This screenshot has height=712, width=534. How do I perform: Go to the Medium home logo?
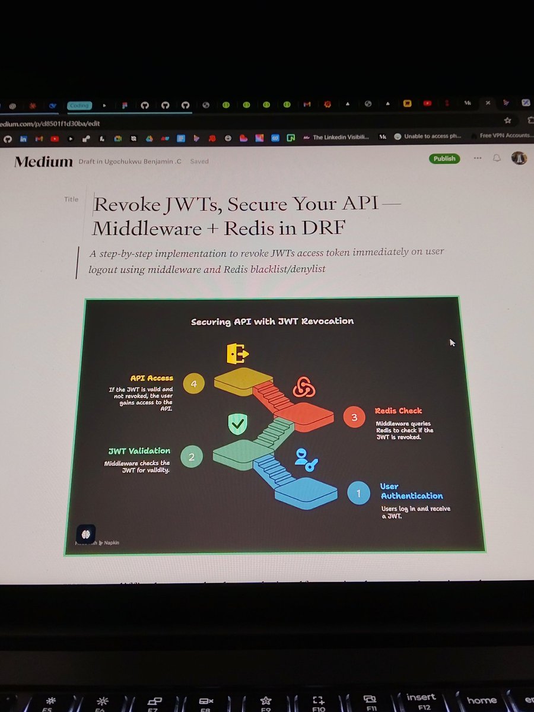(43, 161)
